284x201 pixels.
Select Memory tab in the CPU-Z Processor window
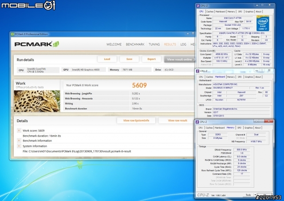point(231,12)
